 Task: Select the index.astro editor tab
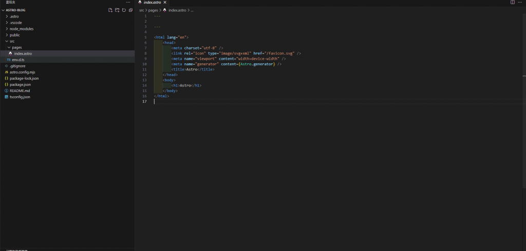153,3
